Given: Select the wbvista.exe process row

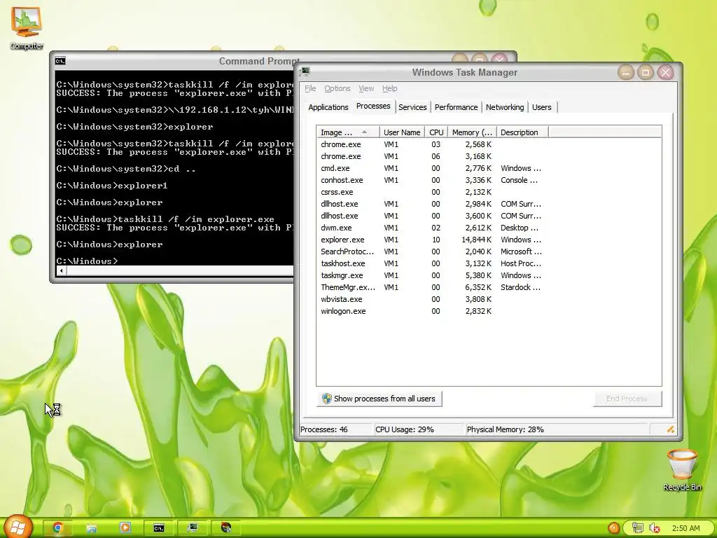Looking at the screenshot, I should [488, 299].
